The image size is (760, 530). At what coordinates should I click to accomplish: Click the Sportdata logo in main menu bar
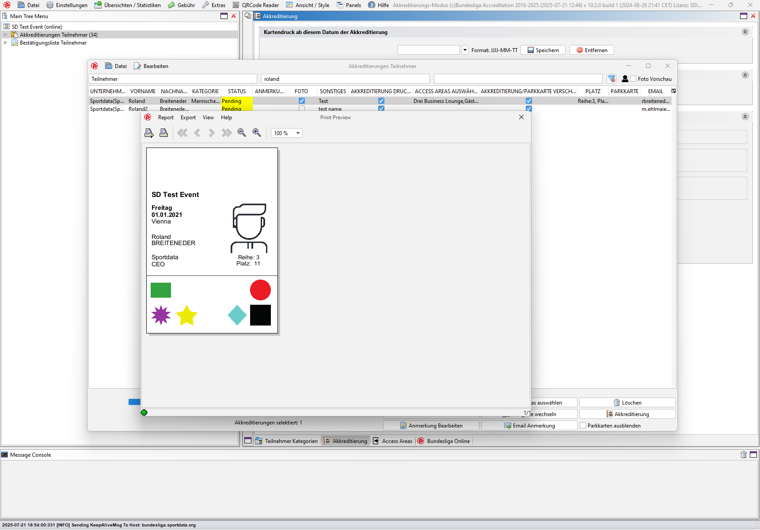pos(7,5)
